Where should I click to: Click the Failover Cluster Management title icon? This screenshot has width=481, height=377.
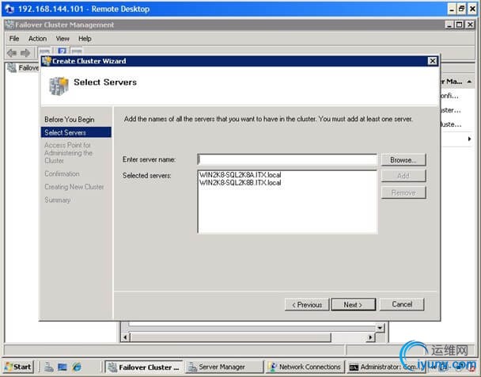pos(9,25)
